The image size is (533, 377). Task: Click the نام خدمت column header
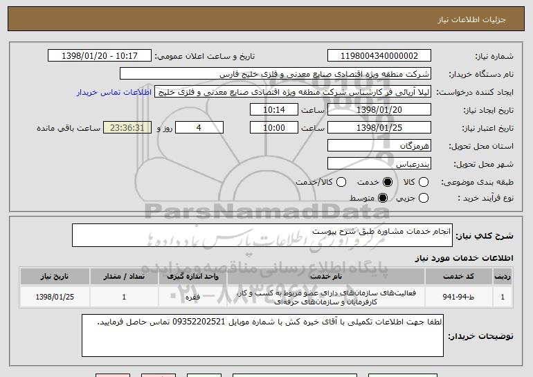tap(326, 277)
